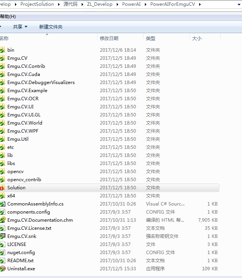Viewport: 242px width, 278px height.
Task: Click the 强名称密钥文件 type cell
Action: coord(162,236)
